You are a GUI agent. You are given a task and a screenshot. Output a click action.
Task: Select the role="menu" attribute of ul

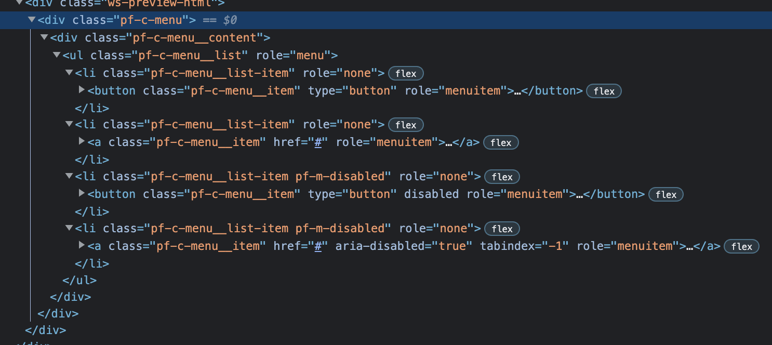click(x=291, y=55)
